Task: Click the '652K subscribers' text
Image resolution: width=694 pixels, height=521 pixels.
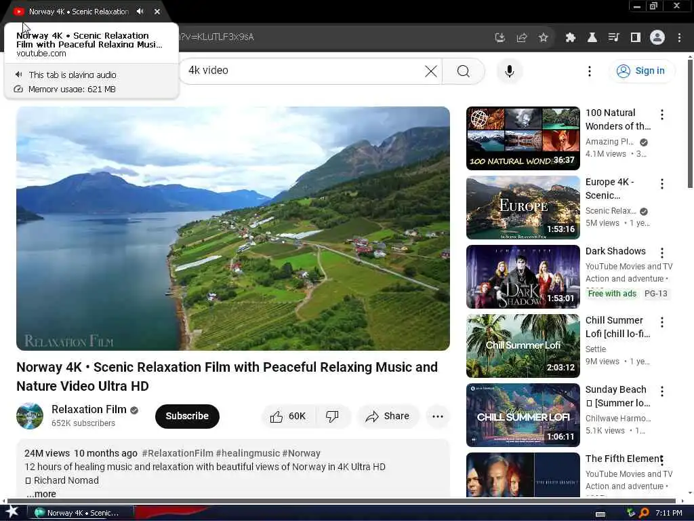Action: [83, 423]
